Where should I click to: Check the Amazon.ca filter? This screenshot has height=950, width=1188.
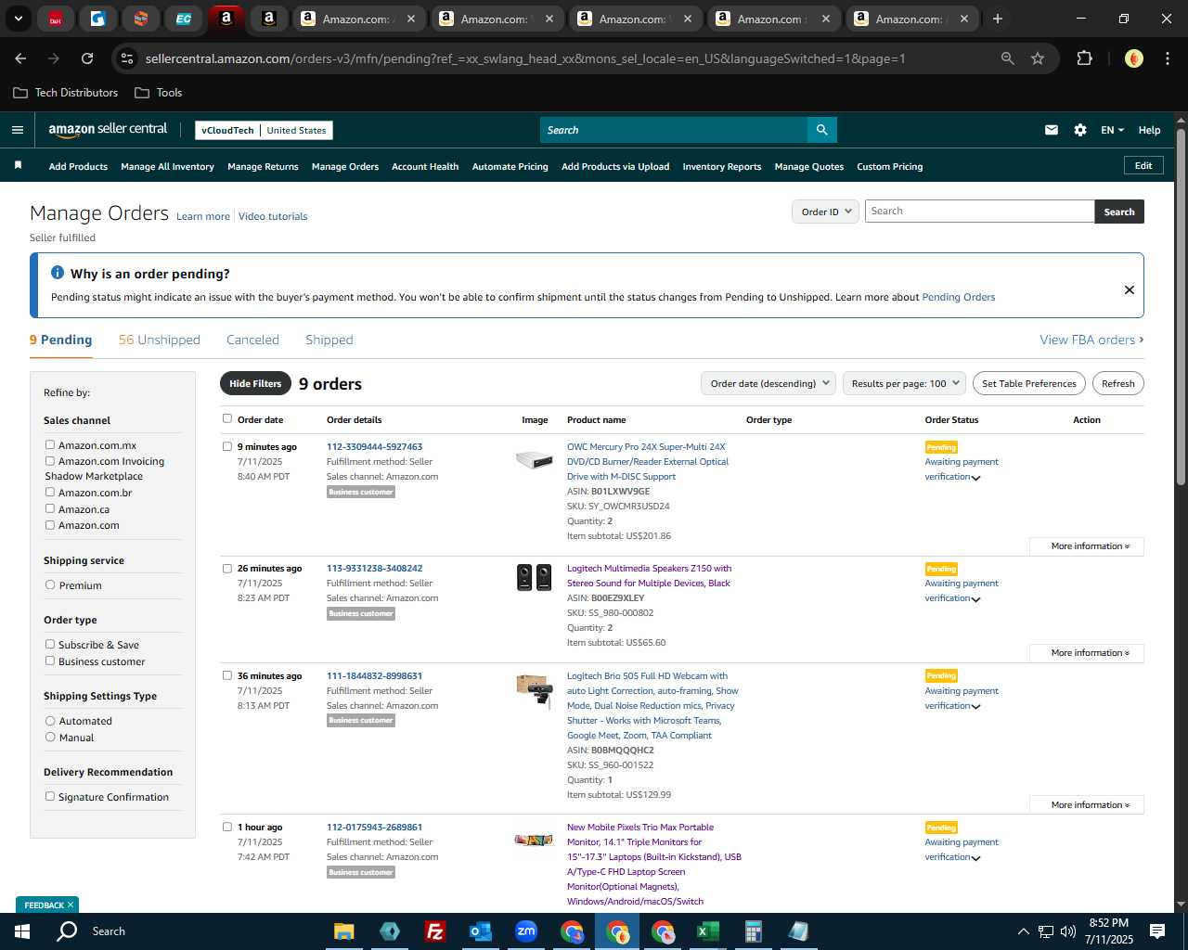50,508
